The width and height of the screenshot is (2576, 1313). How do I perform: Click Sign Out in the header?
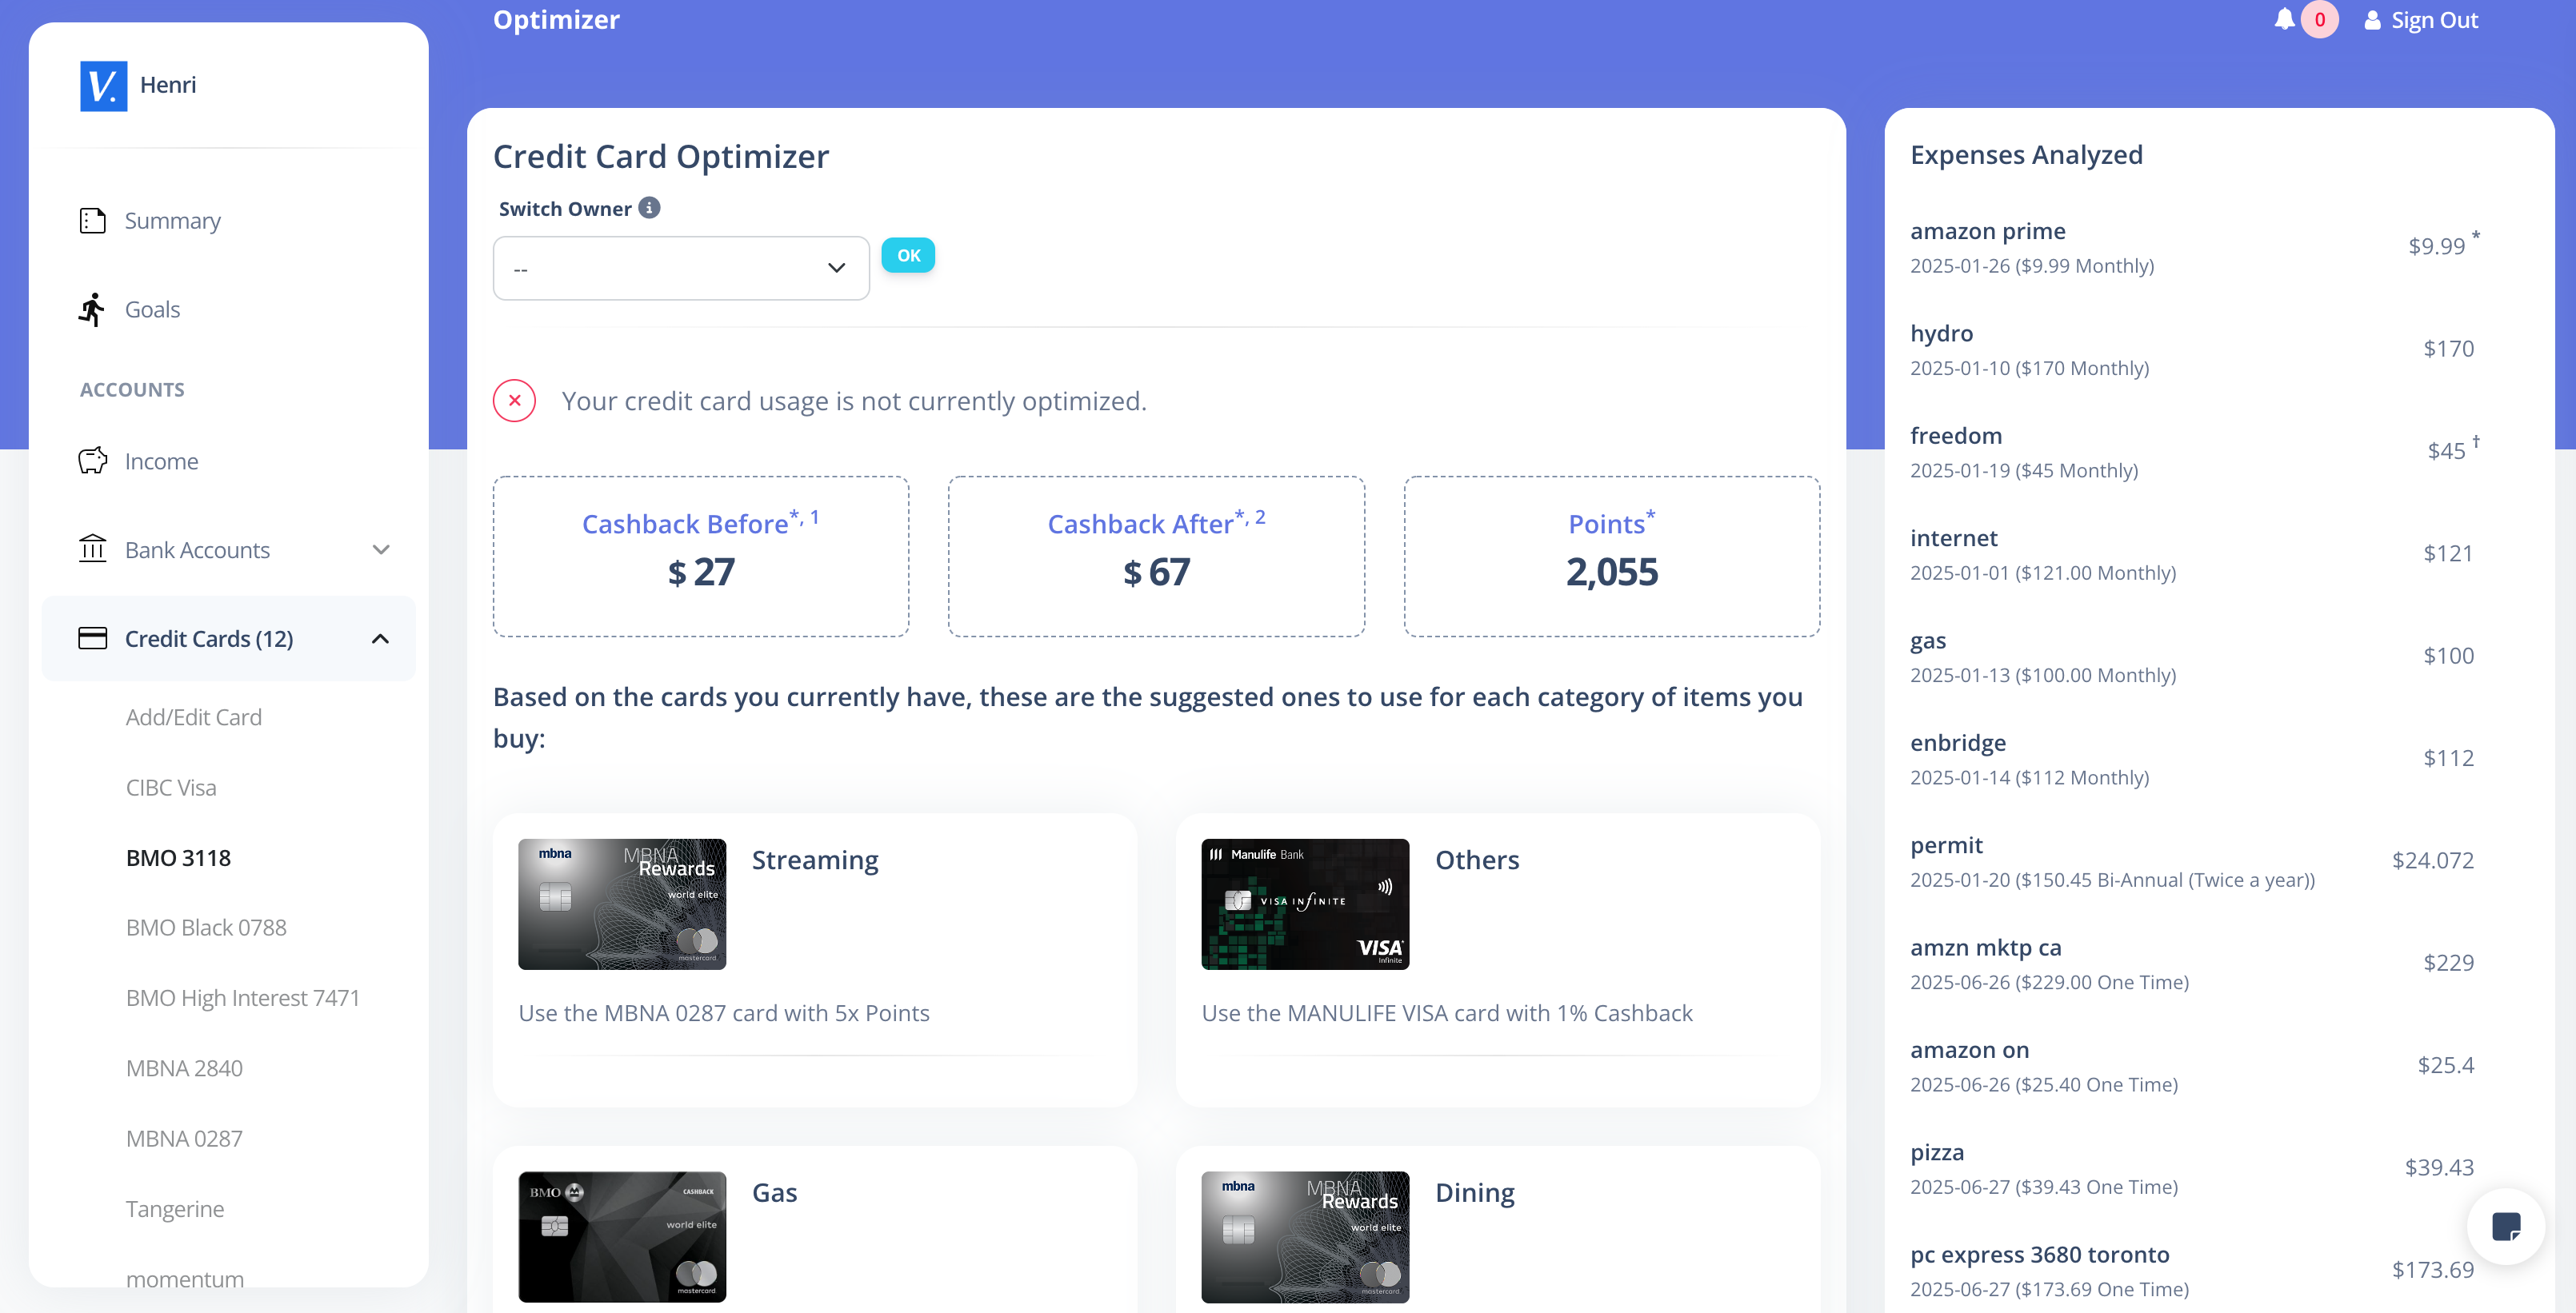(2434, 20)
